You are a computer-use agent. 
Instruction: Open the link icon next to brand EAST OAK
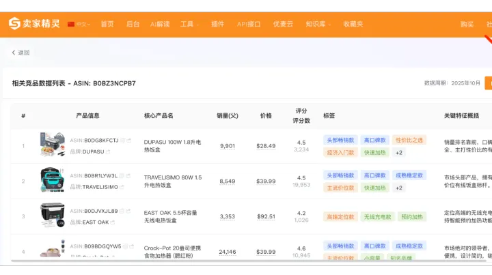point(112,222)
